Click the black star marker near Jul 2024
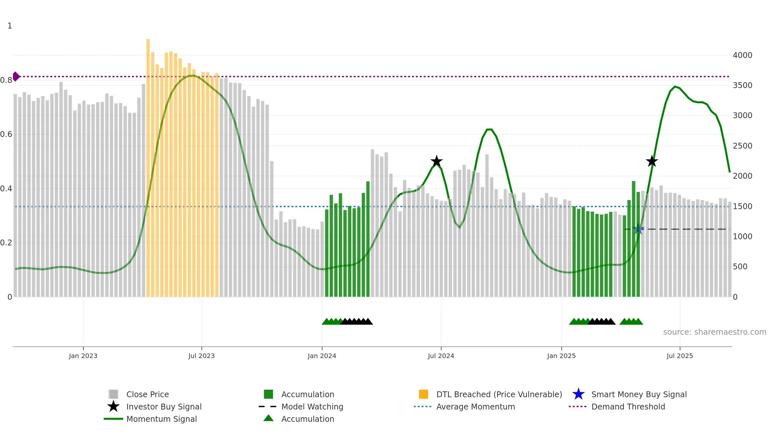 [437, 161]
